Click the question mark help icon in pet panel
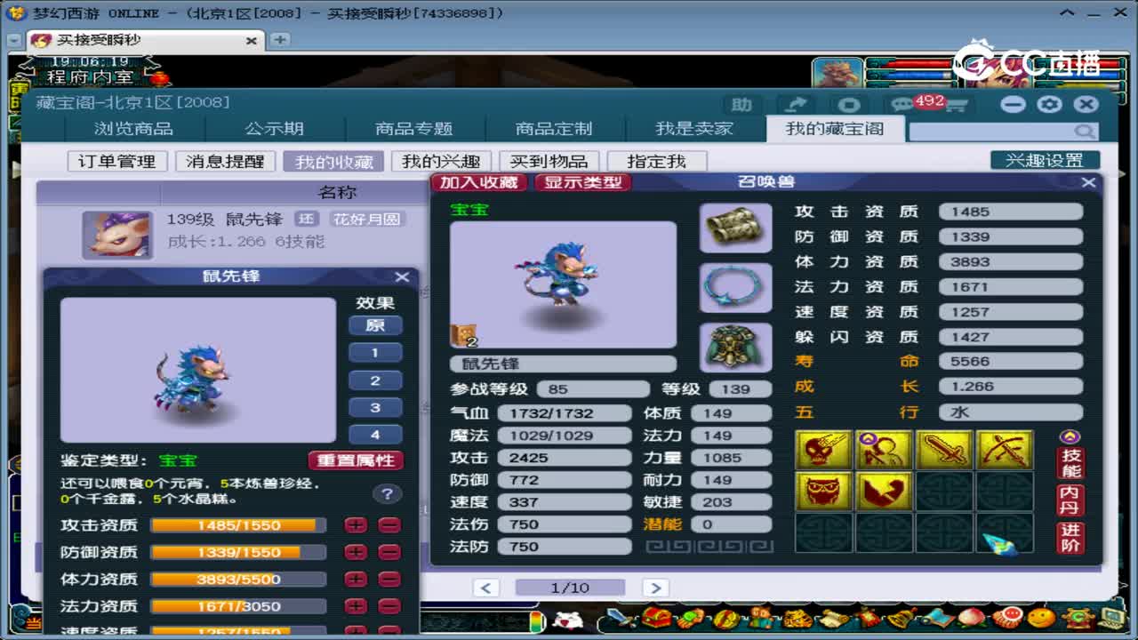 (386, 494)
